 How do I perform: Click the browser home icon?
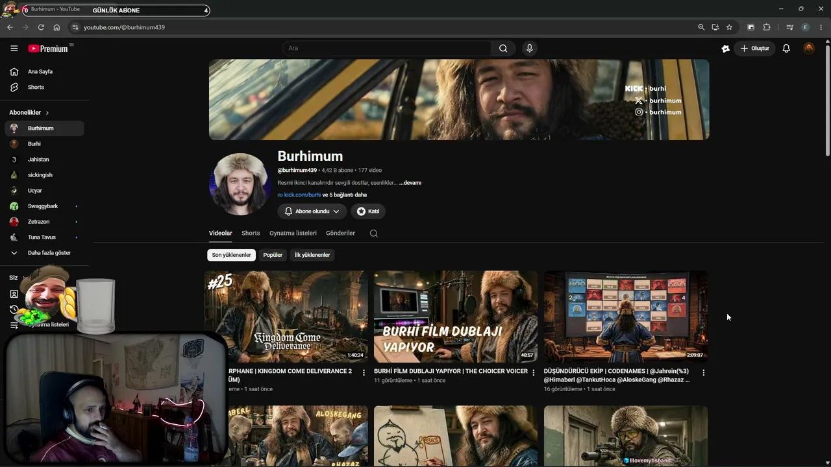point(56,27)
